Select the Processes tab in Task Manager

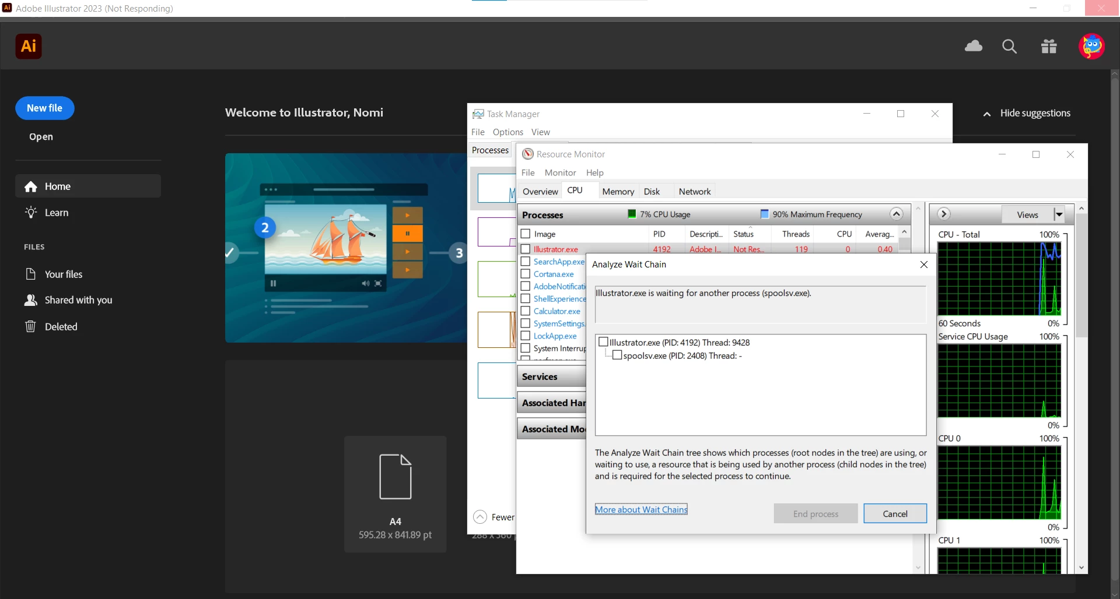(x=490, y=150)
